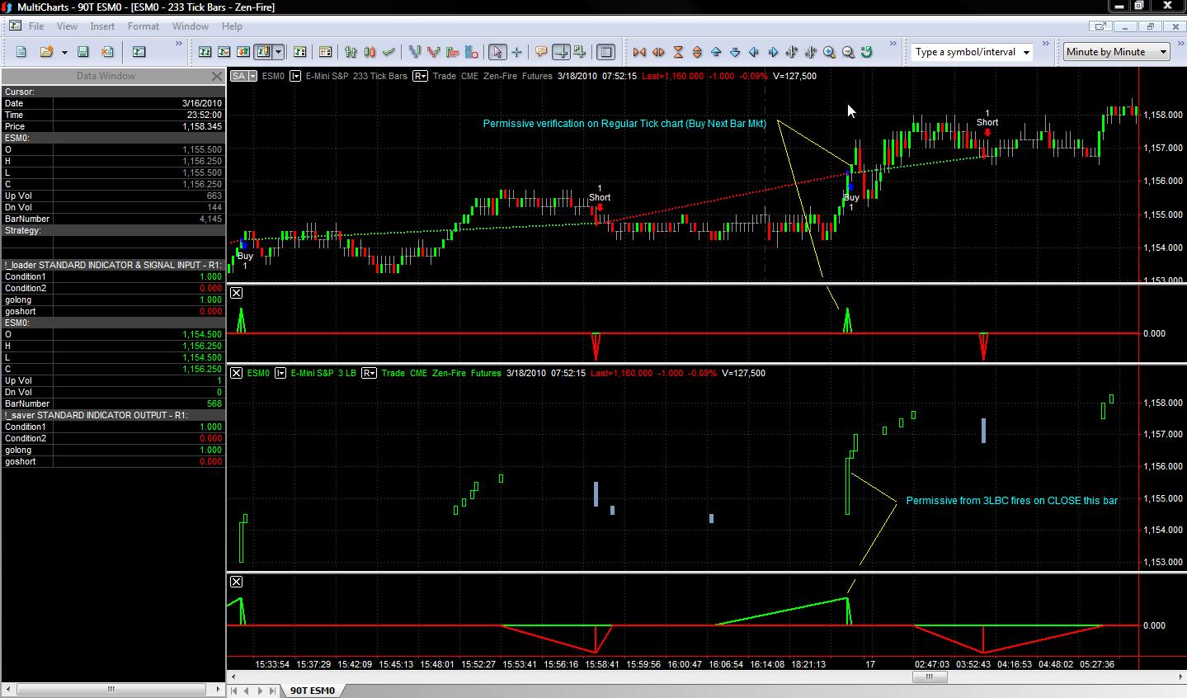The image size is (1187, 698).
Task: Save the workspace with the floppy icon
Action: point(82,52)
